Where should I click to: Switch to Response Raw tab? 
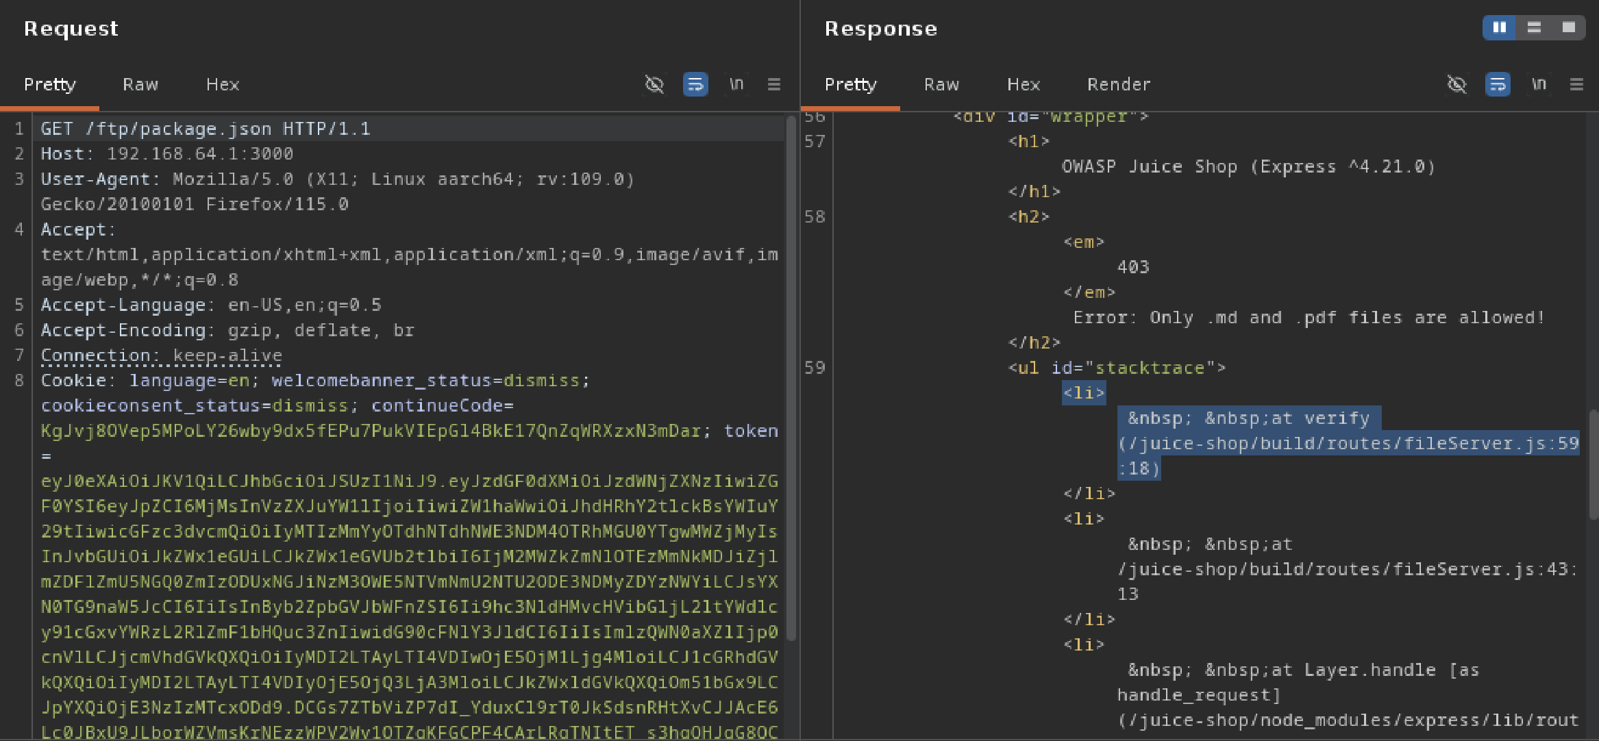point(941,84)
